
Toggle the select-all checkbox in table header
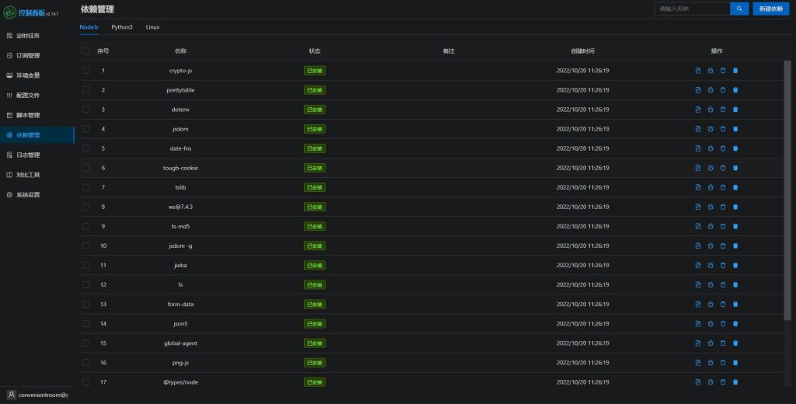(x=86, y=51)
